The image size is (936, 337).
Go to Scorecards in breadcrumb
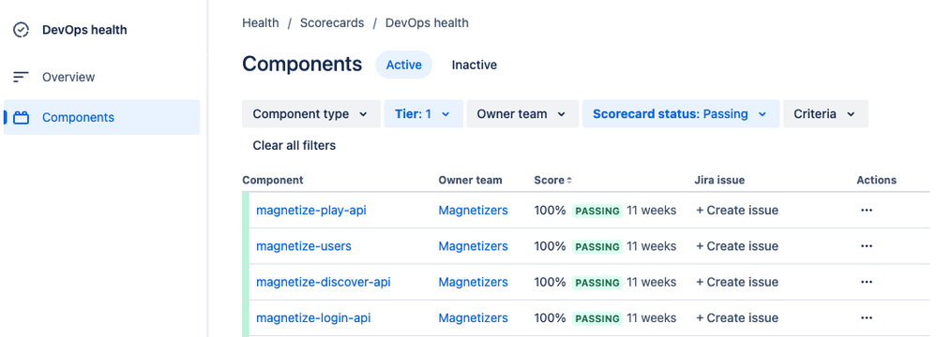pos(332,22)
